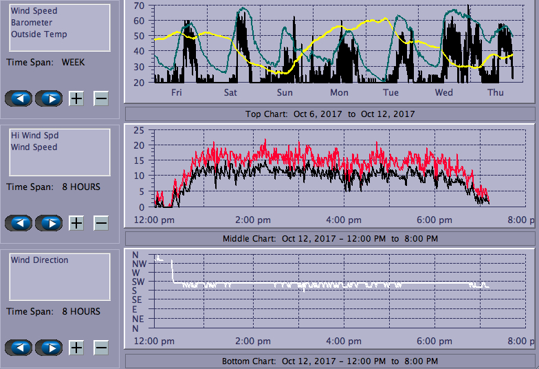Click the Bottom Chart date range bar
The height and width of the screenshot is (369, 539).
coord(329,361)
